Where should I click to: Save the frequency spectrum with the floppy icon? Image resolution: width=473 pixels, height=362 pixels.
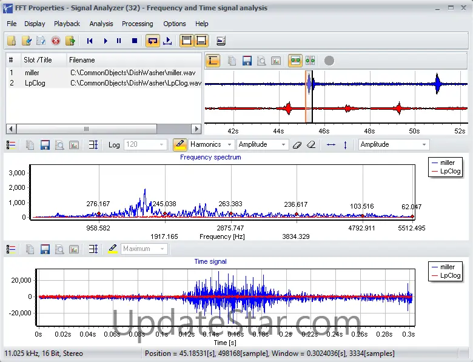(x=45, y=145)
